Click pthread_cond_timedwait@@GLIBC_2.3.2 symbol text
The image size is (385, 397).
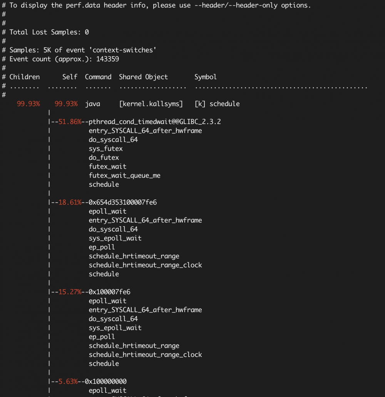(154, 122)
